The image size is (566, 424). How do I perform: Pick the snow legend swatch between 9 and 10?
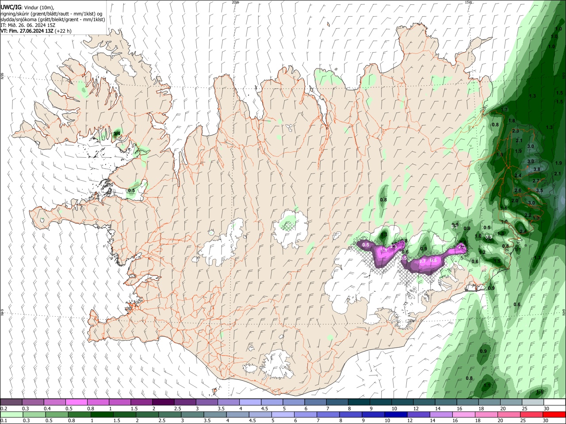point(381,402)
